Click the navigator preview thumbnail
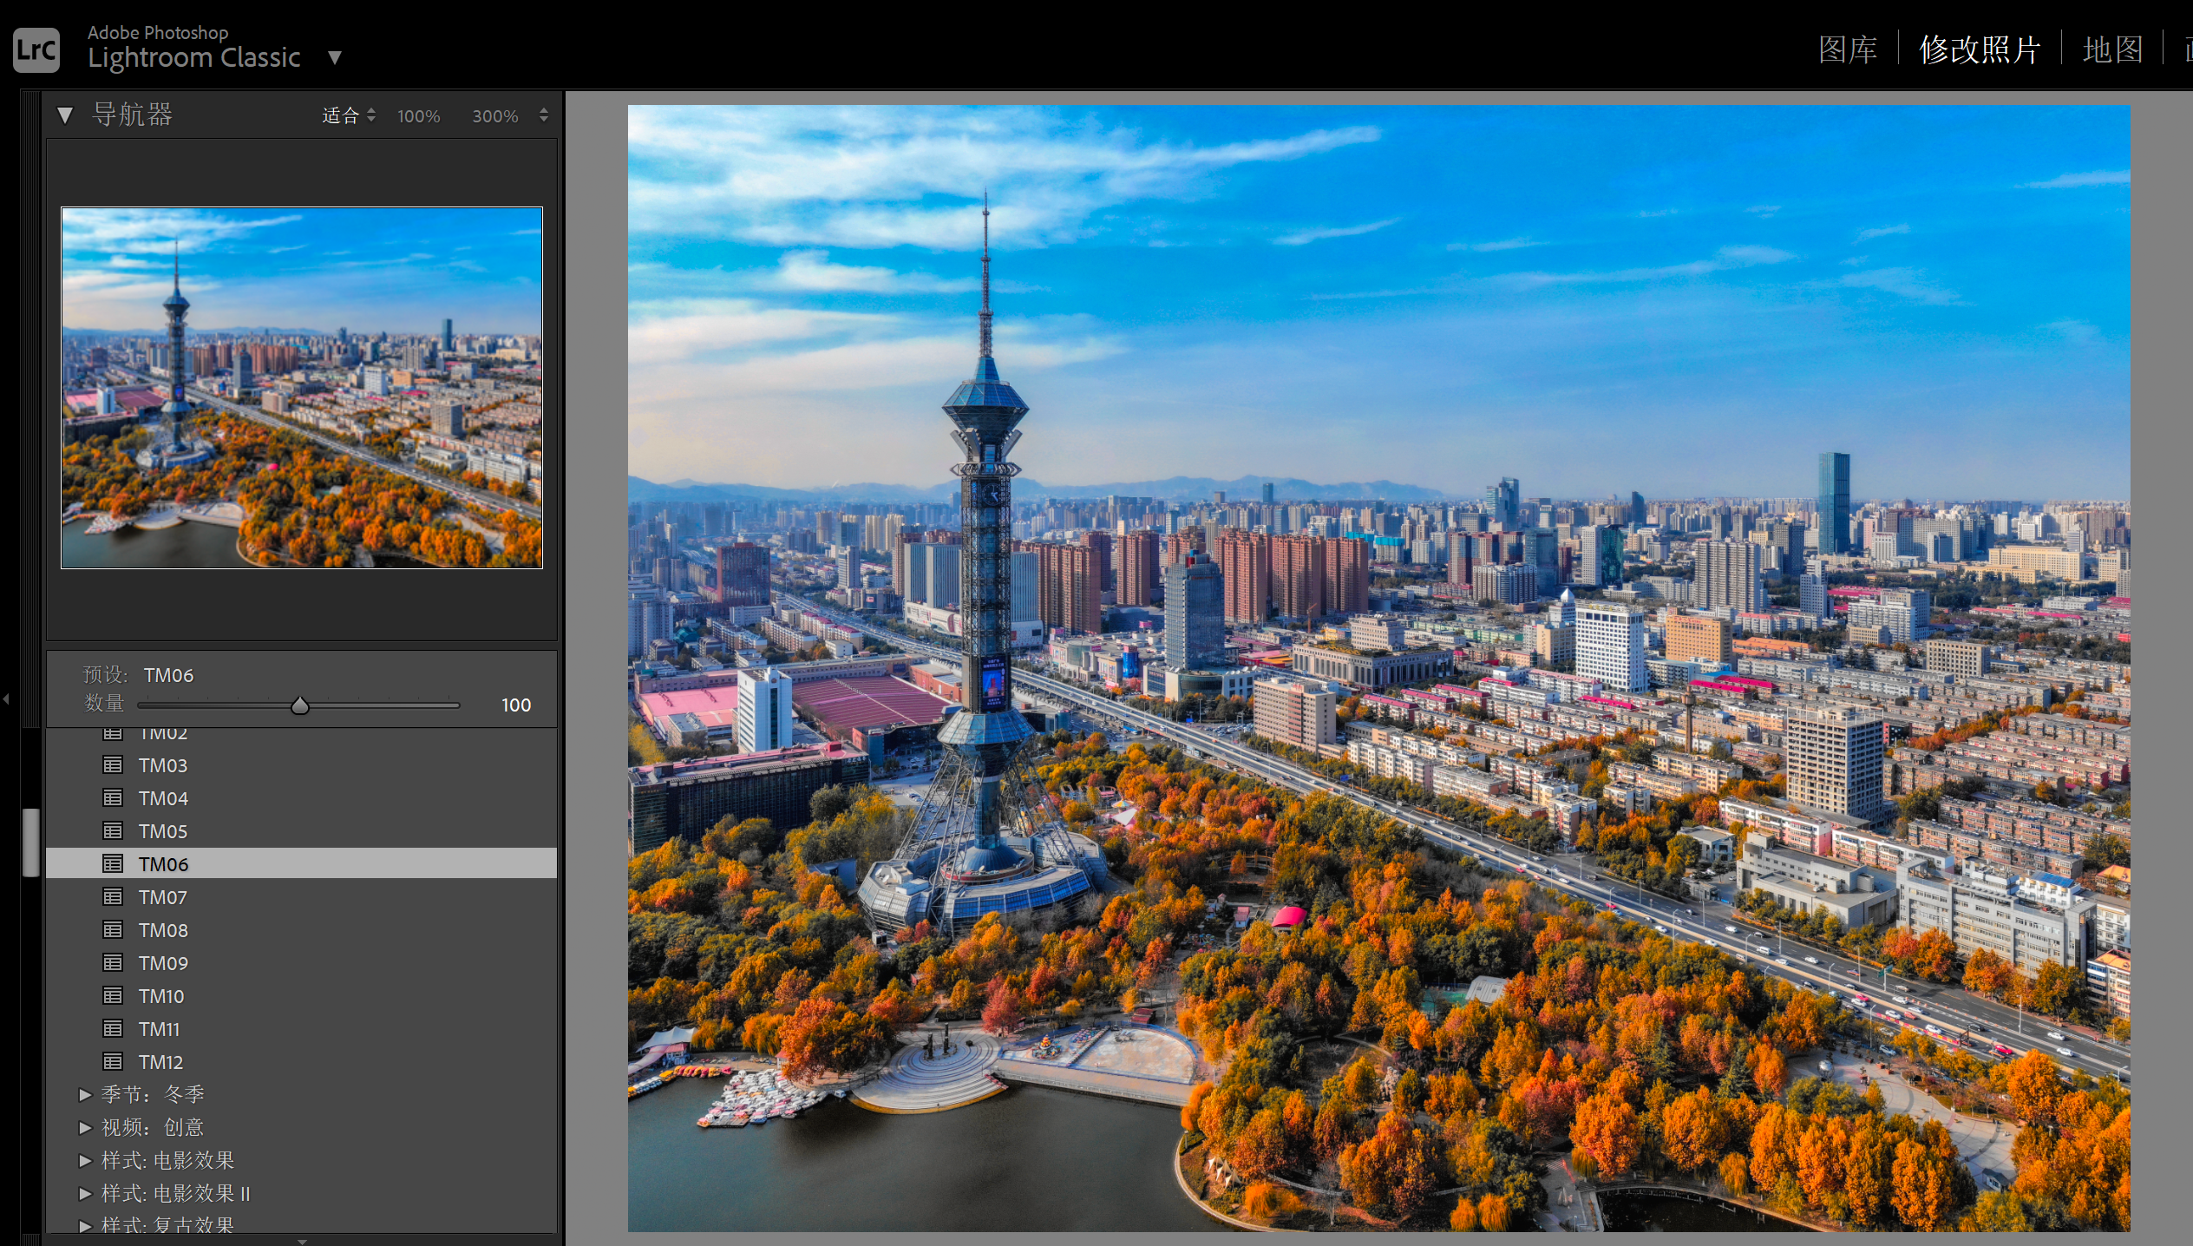Image resolution: width=2193 pixels, height=1246 pixels. coord(302,388)
